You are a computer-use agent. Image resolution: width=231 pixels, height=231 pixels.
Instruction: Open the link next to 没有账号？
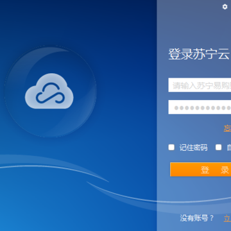point(227,218)
